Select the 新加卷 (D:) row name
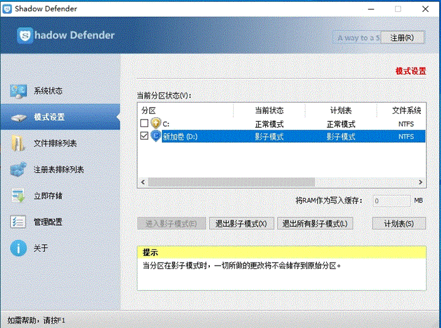 (180, 137)
